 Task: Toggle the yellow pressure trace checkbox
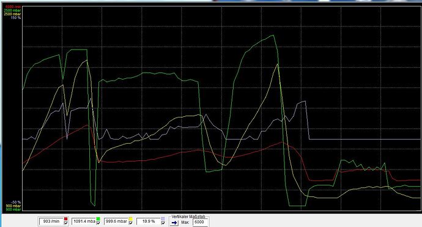tap(130, 223)
